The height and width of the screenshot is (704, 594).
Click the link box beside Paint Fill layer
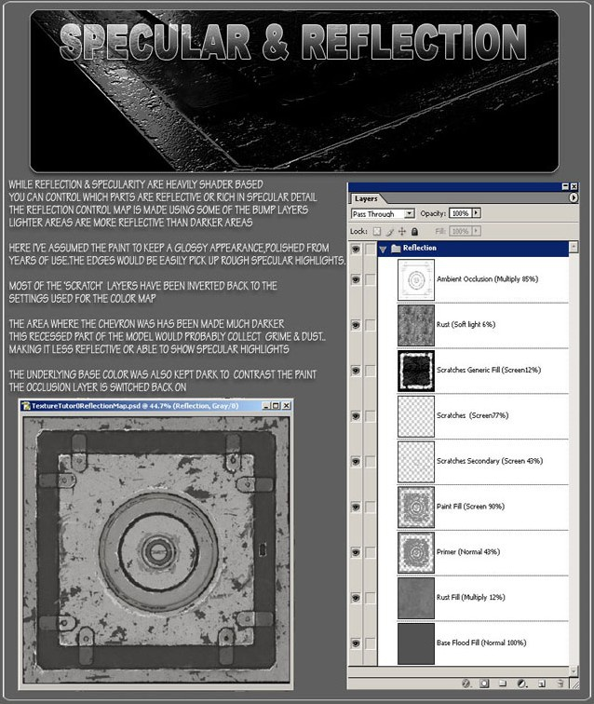click(370, 507)
